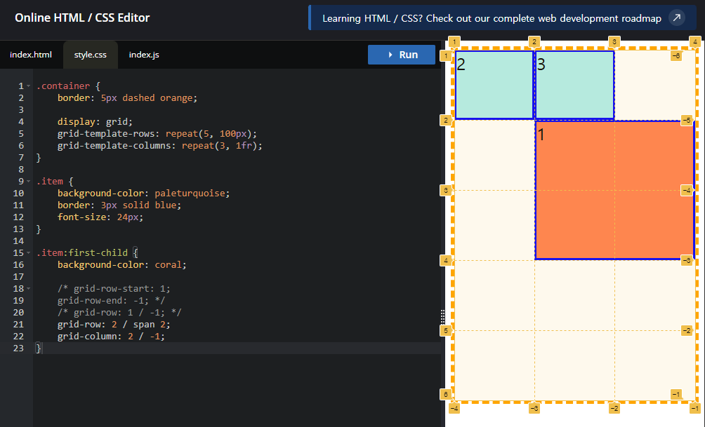
Task: Click line number 8 in the gutter
Action: point(20,169)
